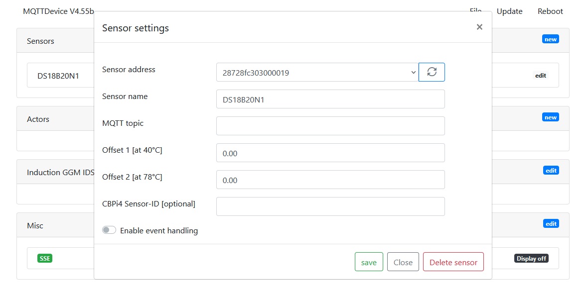Image resolution: width=587 pixels, height=297 pixels.
Task: Click the refresh sensor address icon
Action: pos(432,72)
